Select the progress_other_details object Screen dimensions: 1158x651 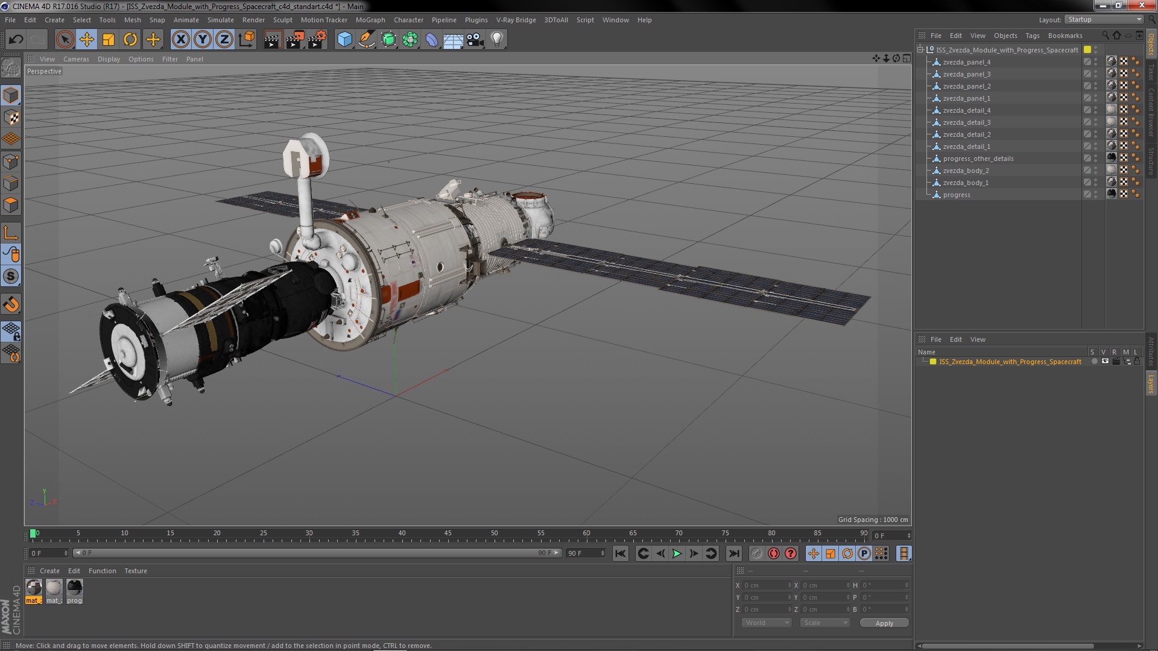point(978,159)
